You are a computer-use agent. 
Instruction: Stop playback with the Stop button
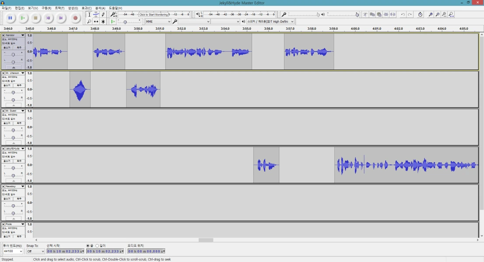[35, 18]
